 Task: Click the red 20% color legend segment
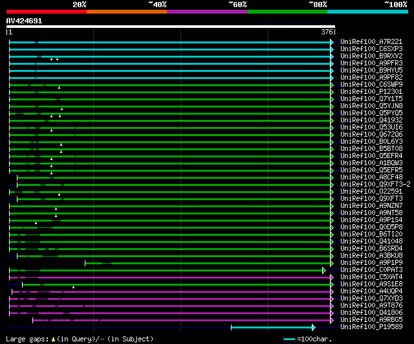[47, 12]
